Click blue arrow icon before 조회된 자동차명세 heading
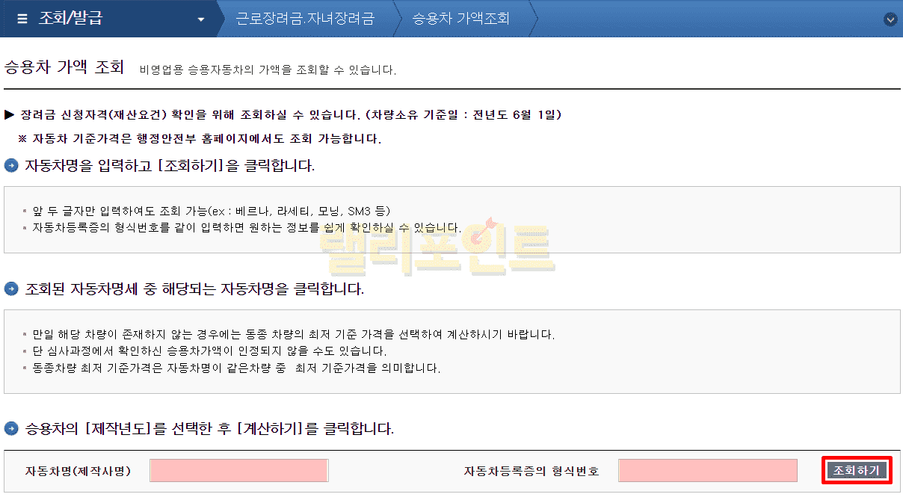The image size is (903, 500). tap(11, 288)
